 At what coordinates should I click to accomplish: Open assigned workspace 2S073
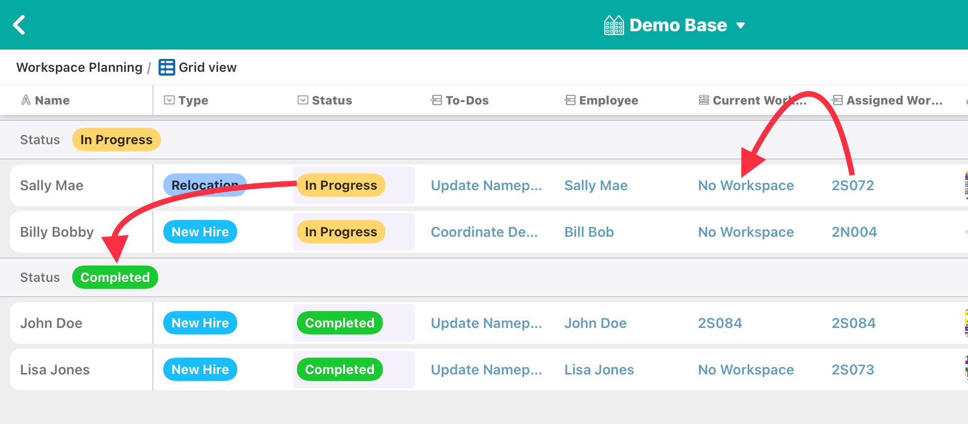point(853,370)
